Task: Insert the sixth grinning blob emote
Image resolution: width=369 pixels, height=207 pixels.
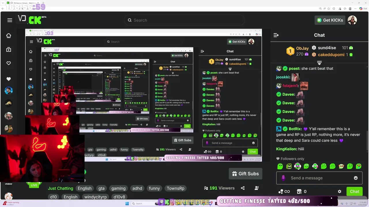Action: 324,166
